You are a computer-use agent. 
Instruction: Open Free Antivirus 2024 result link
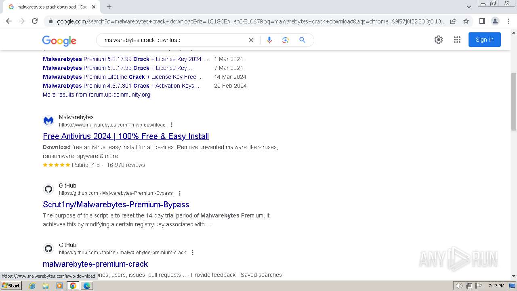pyautogui.click(x=126, y=136)
